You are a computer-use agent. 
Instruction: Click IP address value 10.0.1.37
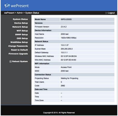tap(65, 45)
